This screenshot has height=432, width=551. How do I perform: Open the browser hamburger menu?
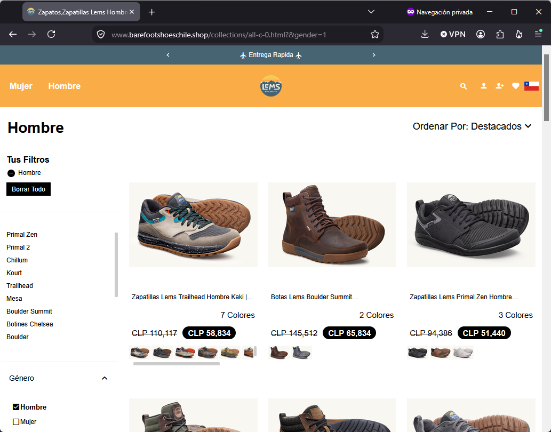[x=538, y=34]
